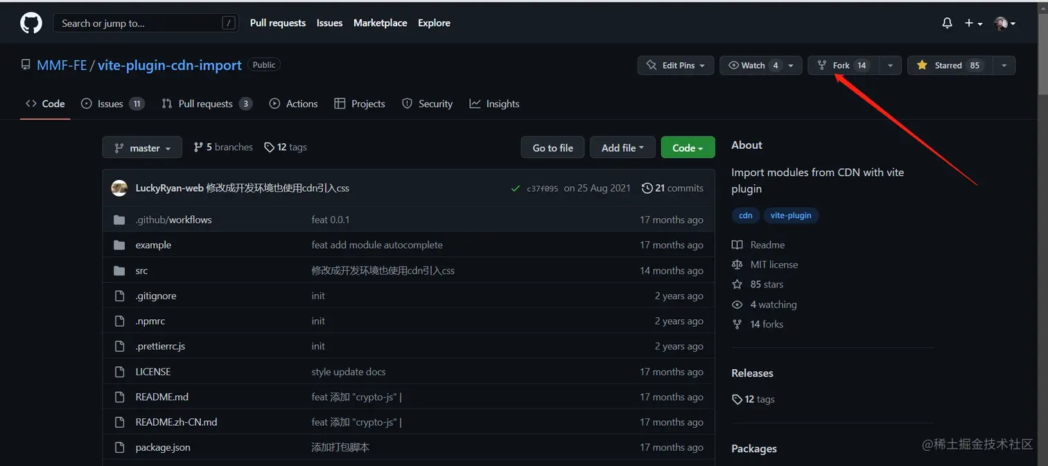Click the src folder icon

(x=119, y=271)
